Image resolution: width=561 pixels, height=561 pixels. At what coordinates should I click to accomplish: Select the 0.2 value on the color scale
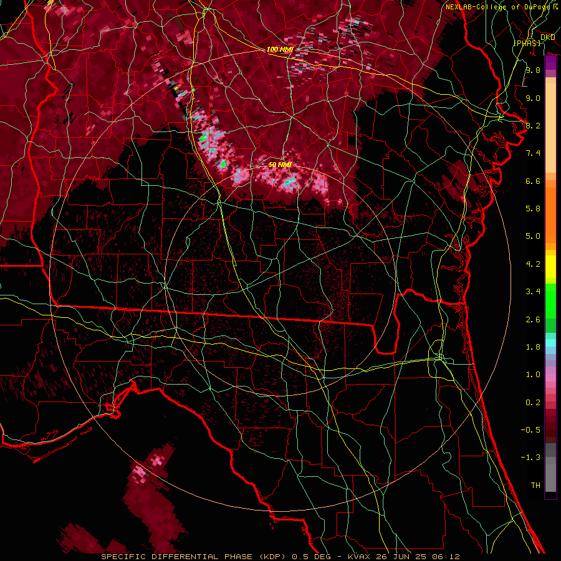(533, 403)
